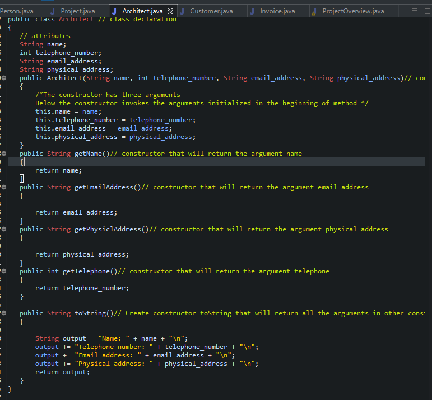Screen dimensions: 432x400
Task: Click the getName method name
Action: pos(88,154)
